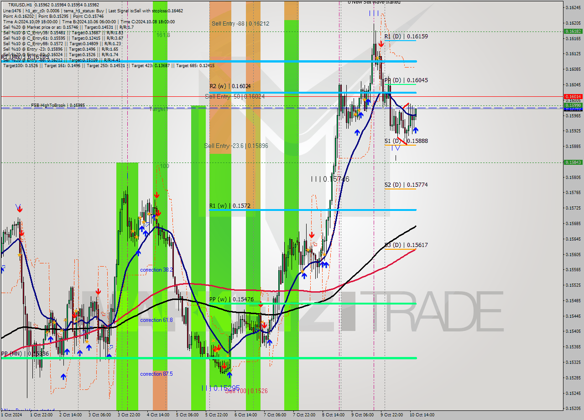Viewport: 584px width, 420px height.
Task: Select the 'R1 (w) | 0.1572' label
Action: 229,206
